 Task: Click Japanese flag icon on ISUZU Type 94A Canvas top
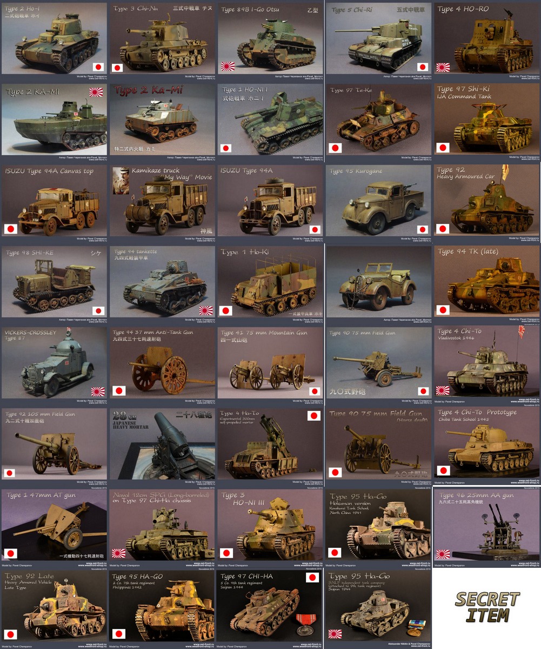pos(11,229)
